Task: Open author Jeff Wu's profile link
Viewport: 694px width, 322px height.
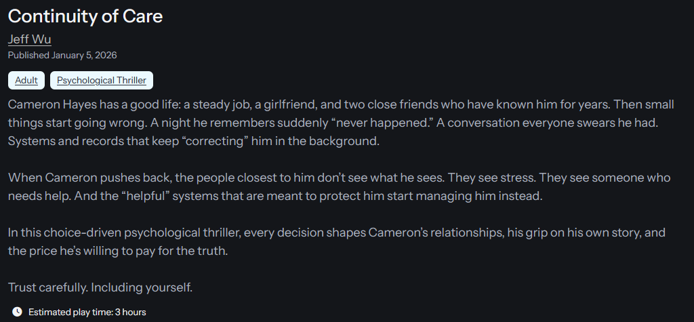Action: coord(30,39)
